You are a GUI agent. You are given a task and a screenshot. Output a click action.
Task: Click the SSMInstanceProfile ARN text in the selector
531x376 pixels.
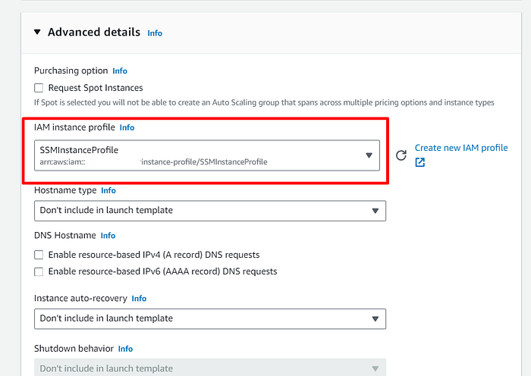153,161
